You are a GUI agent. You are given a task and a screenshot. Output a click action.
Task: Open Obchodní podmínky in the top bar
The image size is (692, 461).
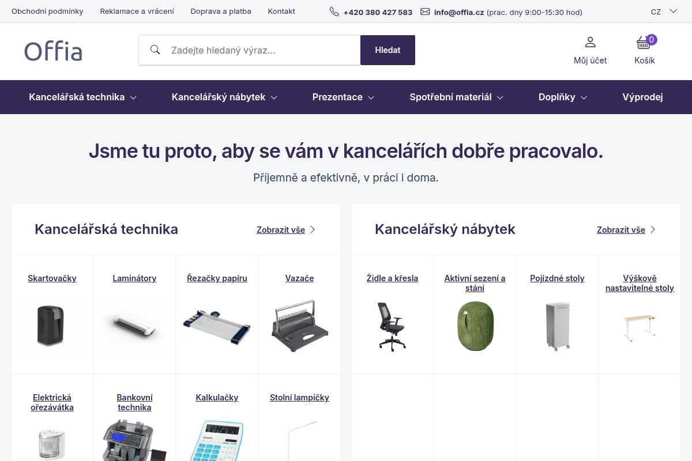47,12
